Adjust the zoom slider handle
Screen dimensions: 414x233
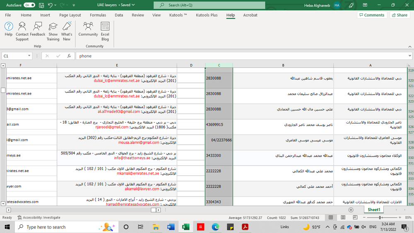click(x=380, y=217)
